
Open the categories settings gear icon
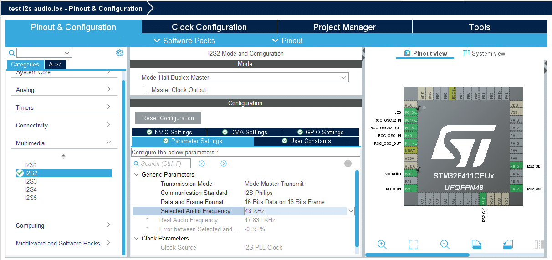(120, 53)
